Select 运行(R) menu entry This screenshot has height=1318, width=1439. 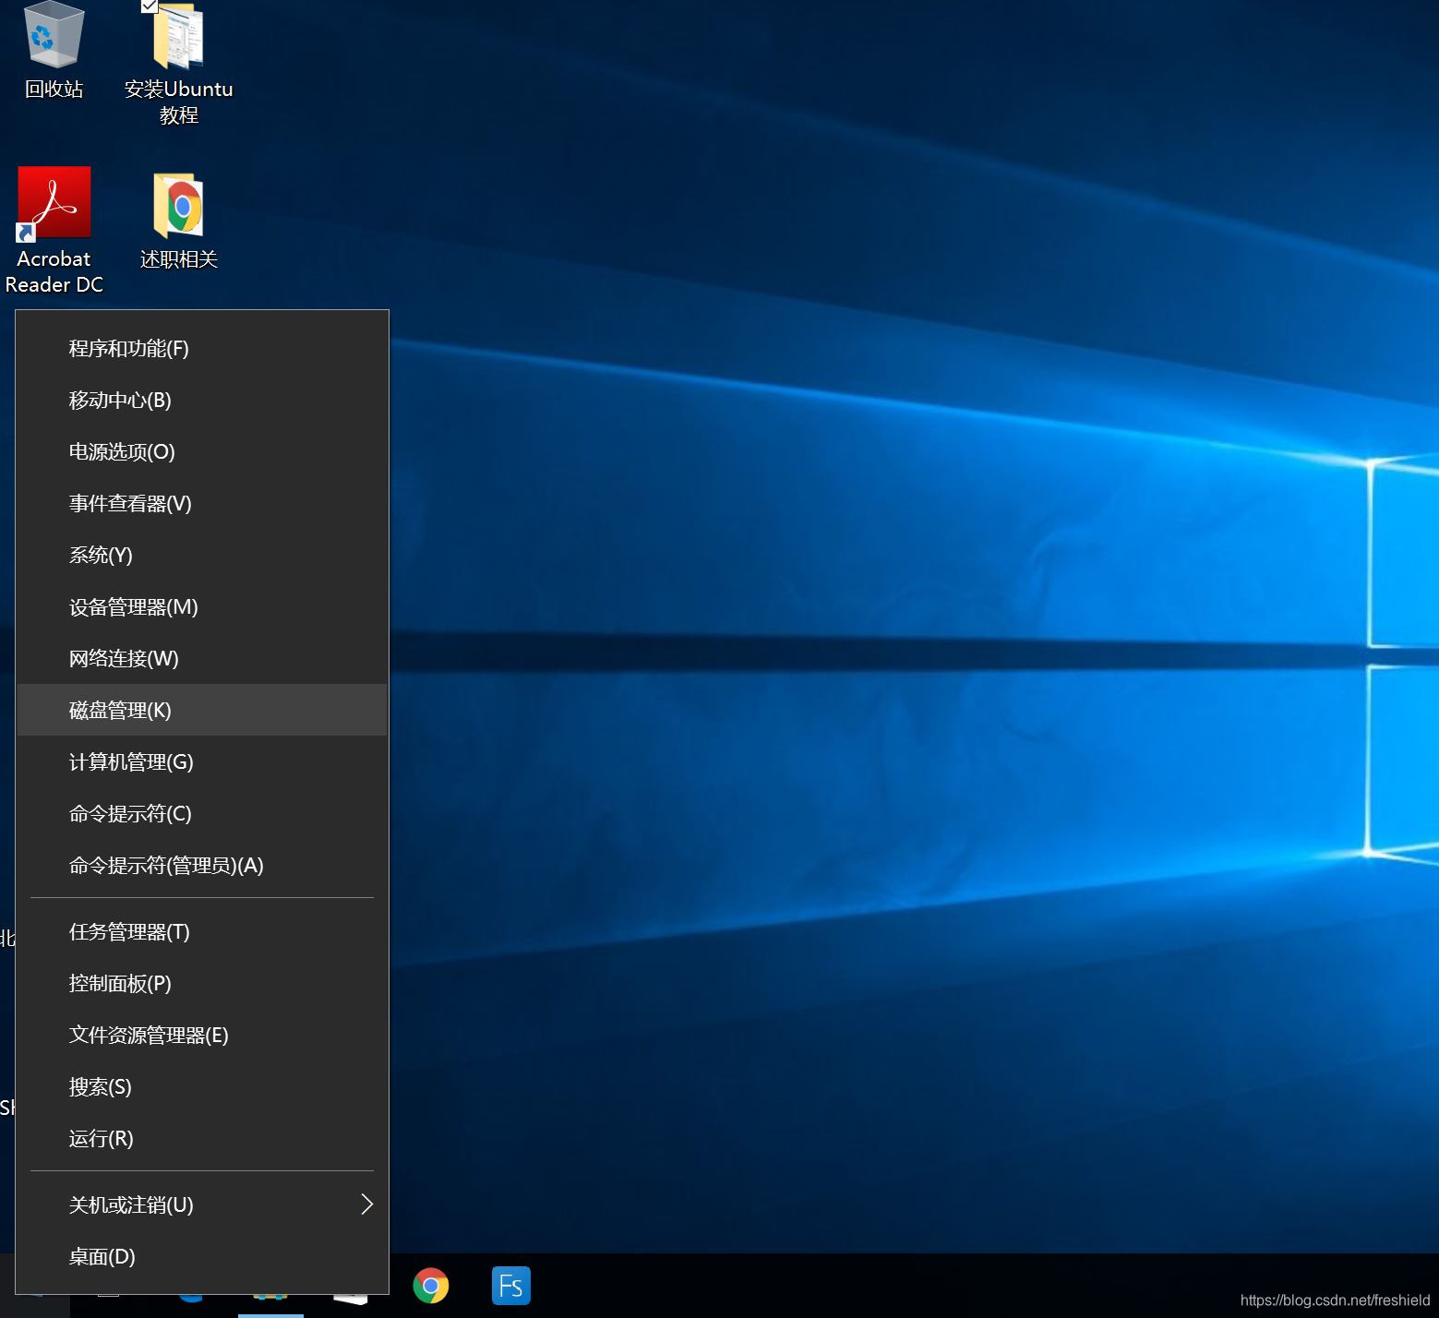coord(202,1138)
